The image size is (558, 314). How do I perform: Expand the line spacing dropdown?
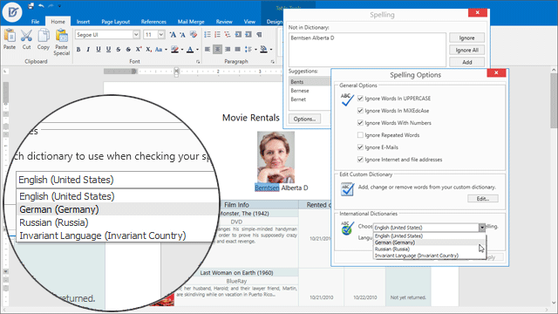coord(255,50)
